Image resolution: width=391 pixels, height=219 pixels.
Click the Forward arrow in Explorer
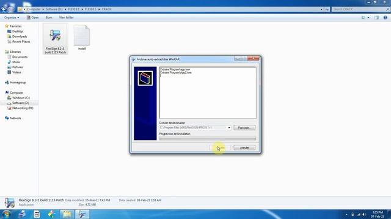pos(10,9)
